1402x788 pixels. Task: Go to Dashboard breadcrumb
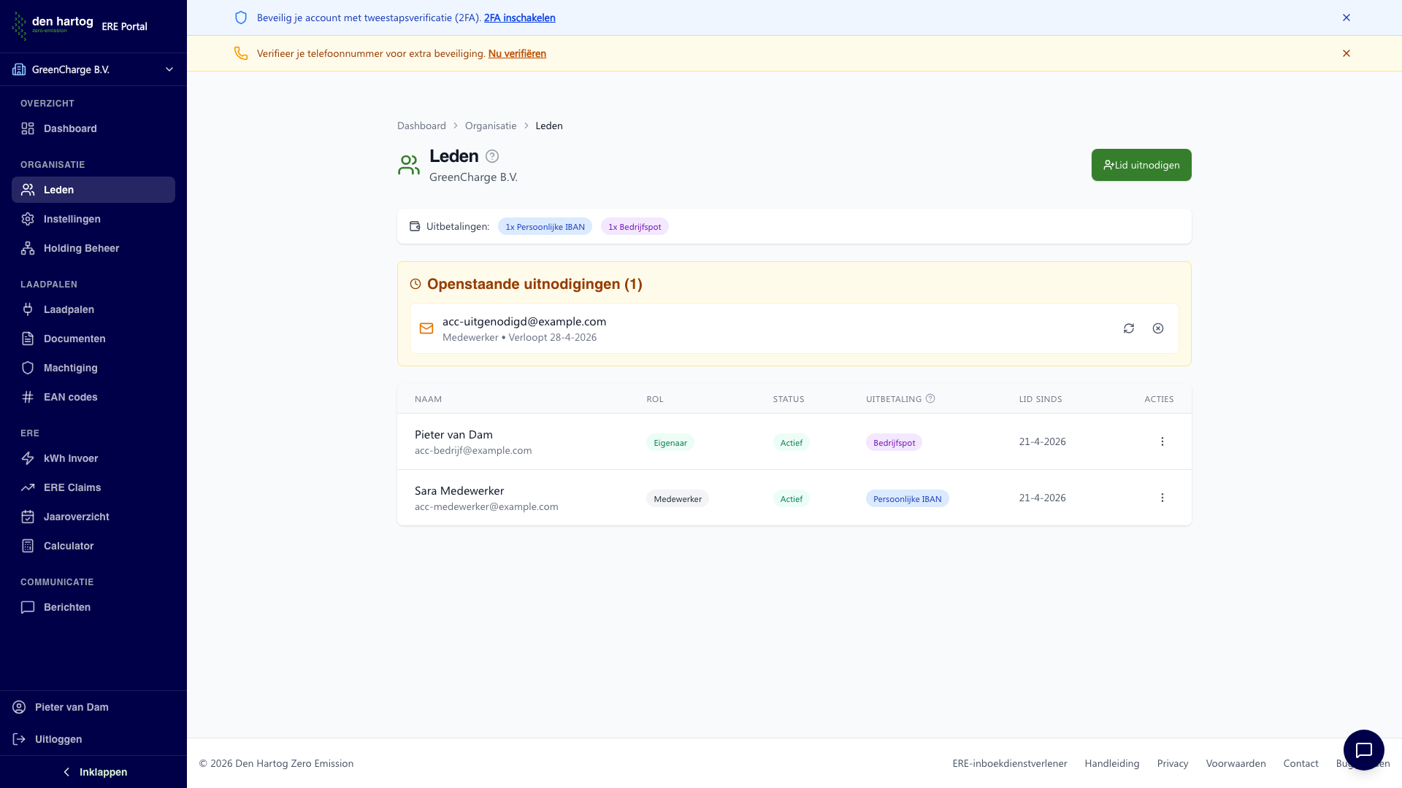421,125
